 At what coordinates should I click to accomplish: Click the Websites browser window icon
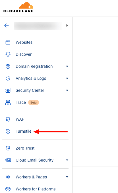(8, 43)
